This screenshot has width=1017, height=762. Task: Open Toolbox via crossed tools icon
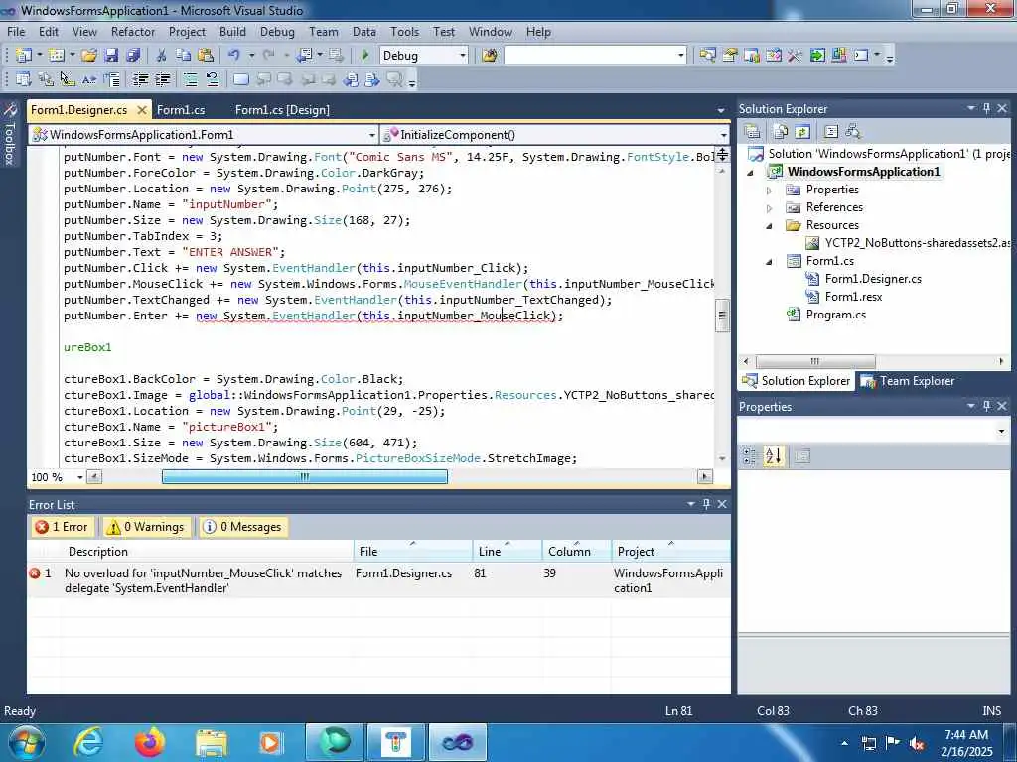[796, 56]
